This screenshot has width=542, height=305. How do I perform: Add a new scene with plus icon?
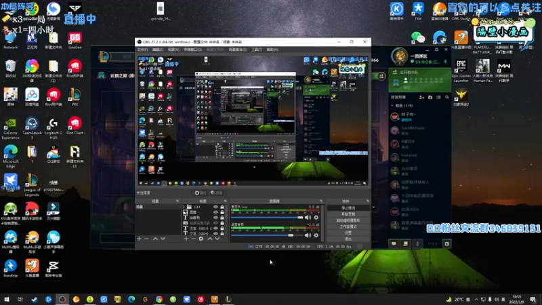(140, 239)
